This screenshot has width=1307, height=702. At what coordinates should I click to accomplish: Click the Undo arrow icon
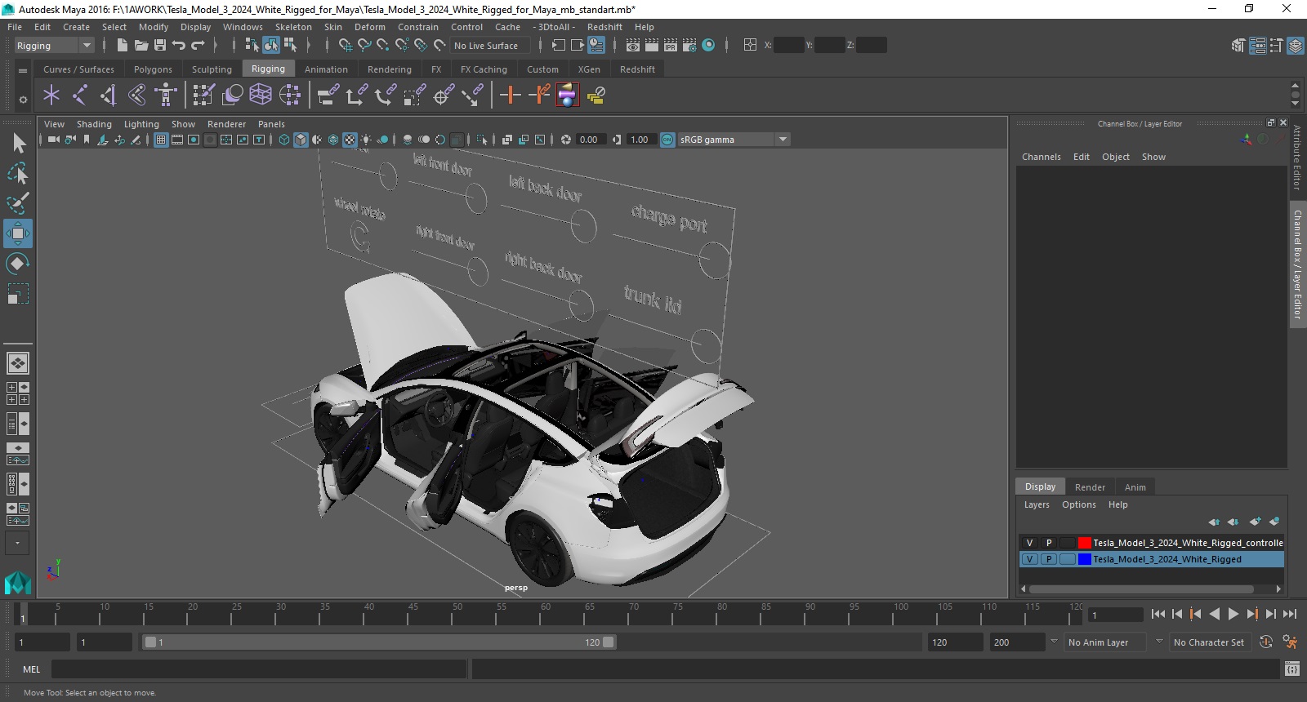tap(179, 46)
